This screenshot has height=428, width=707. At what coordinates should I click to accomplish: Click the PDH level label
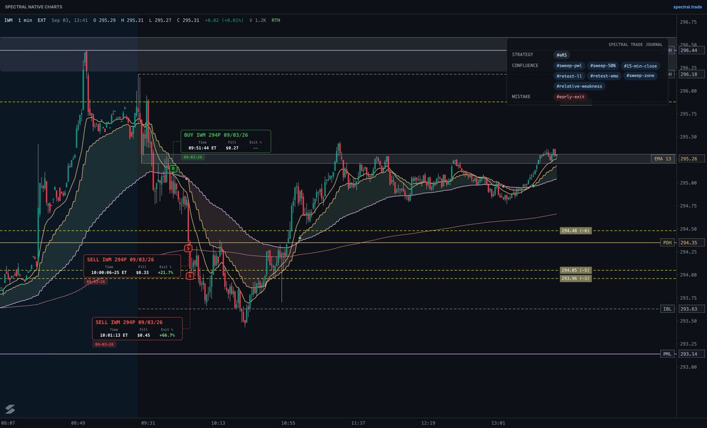[x=668, y=242]
